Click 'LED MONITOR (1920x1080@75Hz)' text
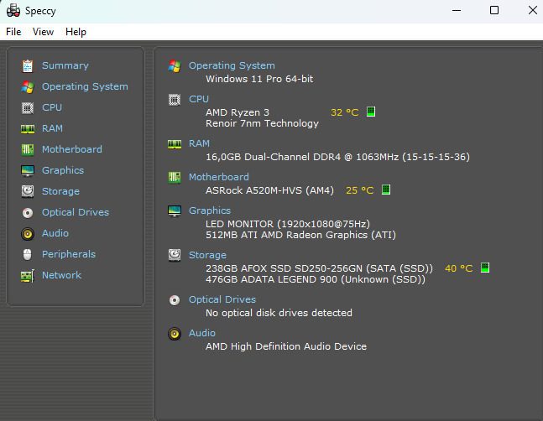 (x=288, y=224)
